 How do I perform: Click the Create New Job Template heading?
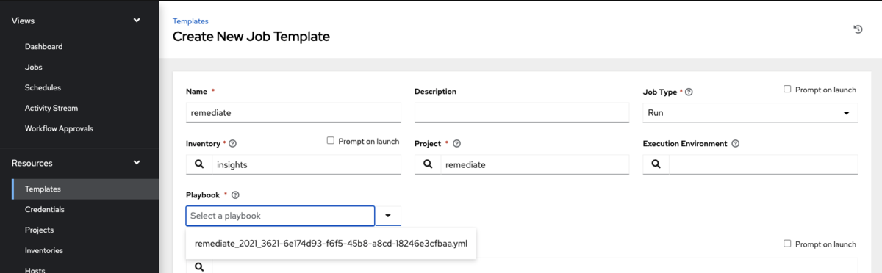(x=251, y=37)
